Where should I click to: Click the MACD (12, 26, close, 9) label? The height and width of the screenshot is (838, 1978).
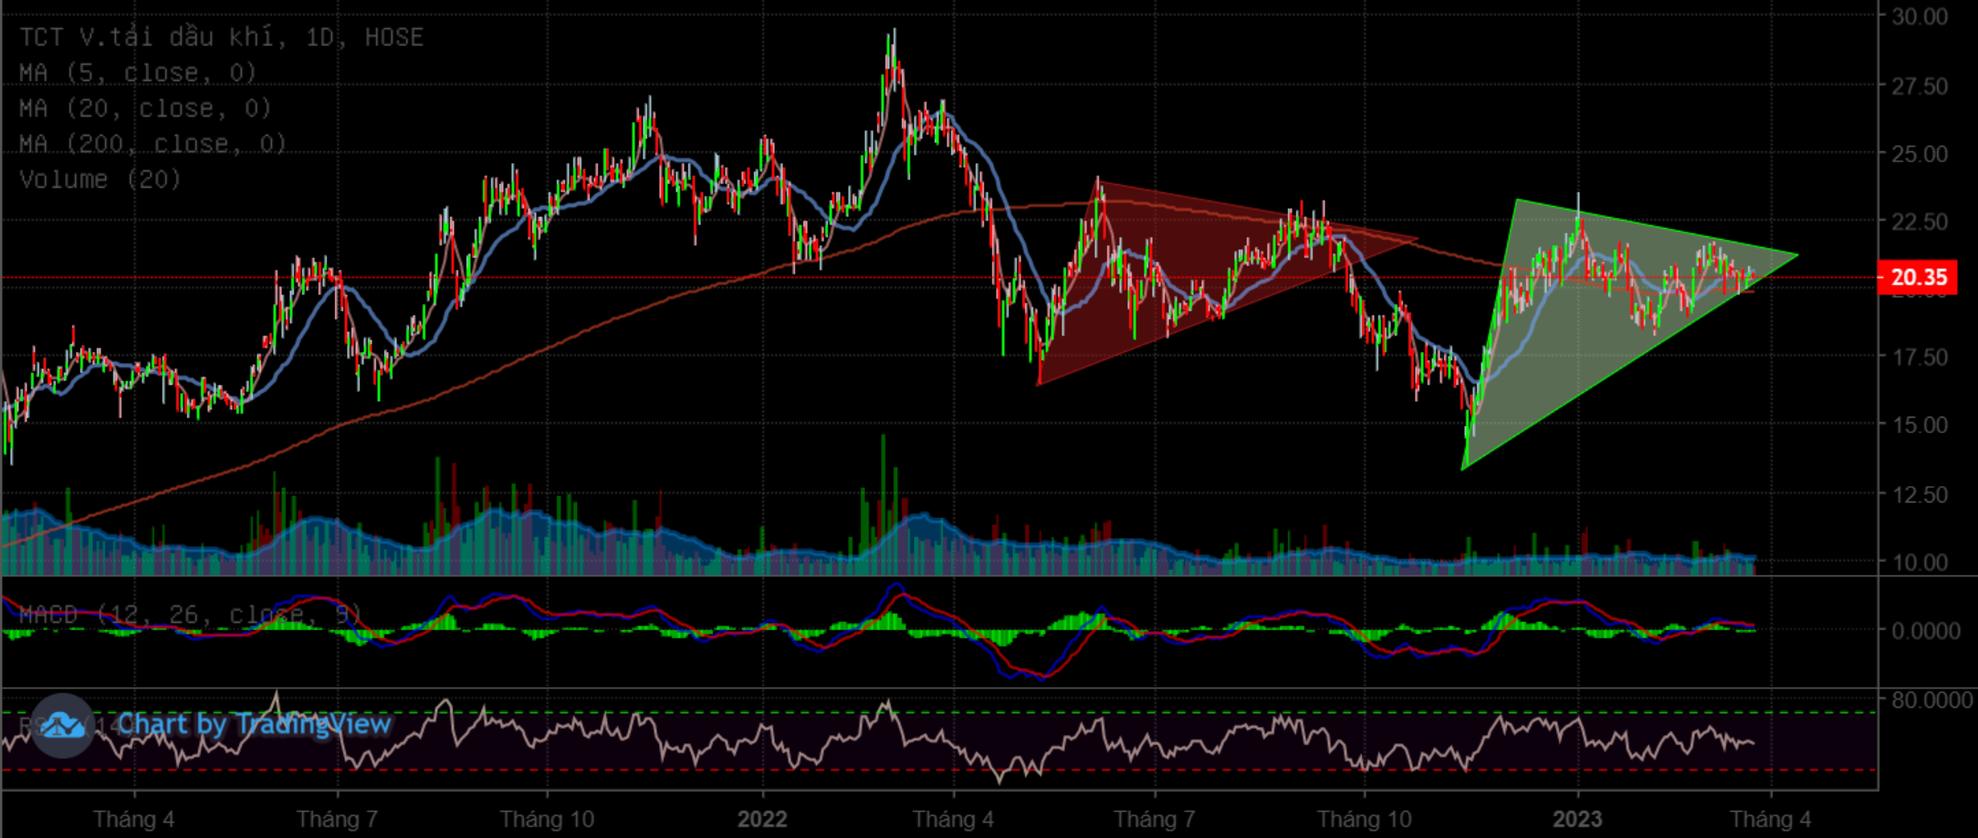coord(190,615)
